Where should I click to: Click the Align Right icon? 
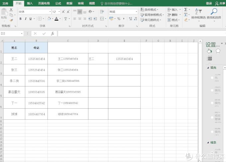[85, 19]
